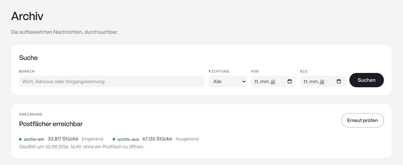Screen dimensions: 403x165
Task: Select the text 33.817 Stücke
Action: (x=63, y=139)
